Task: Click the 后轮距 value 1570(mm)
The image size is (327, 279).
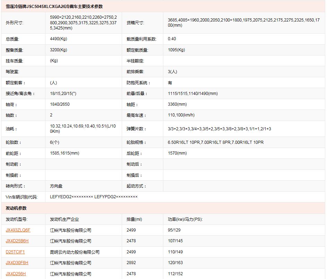Action: click(x=177, y=153)
